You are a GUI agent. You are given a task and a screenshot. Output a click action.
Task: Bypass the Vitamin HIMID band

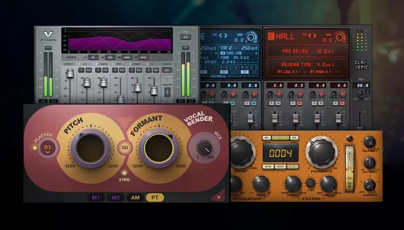point(139,70)
